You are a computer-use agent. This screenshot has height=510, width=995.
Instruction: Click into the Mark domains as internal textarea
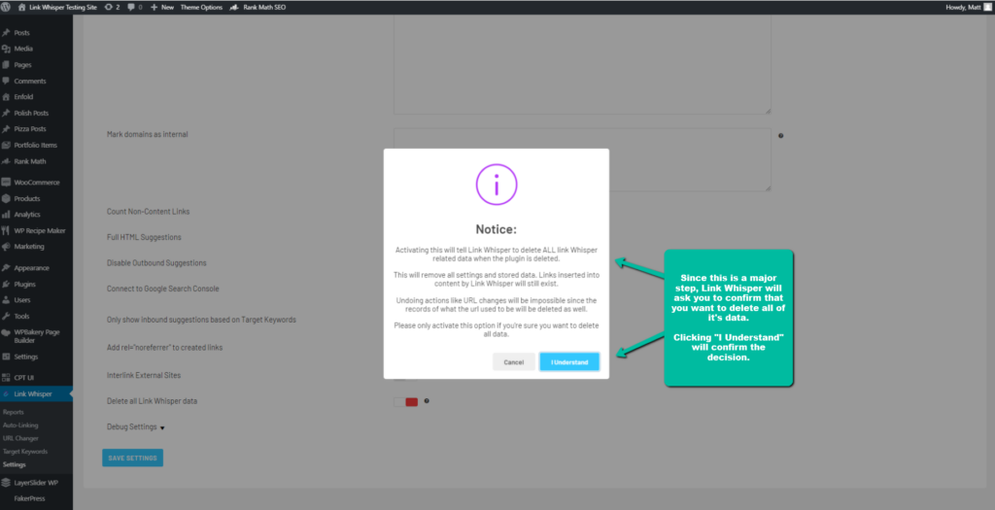(x=582, y=160)
